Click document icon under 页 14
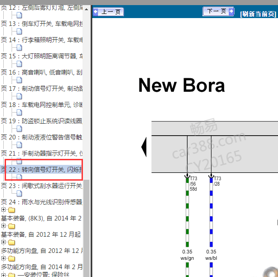Image resolution: width=278 pixels, height=277 pixels. tap(19, 48)
